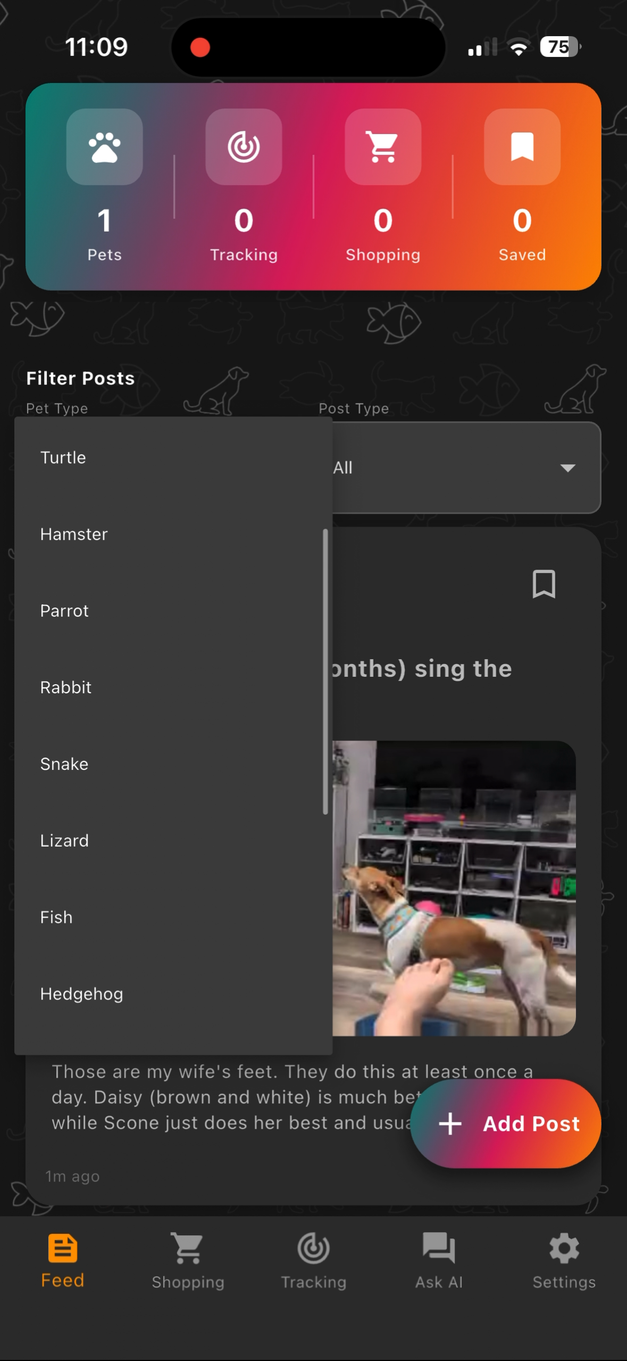Choose the Snake option
Image resolution: width=627 pixels, height=1361 pixels.
tap(173, 764)
